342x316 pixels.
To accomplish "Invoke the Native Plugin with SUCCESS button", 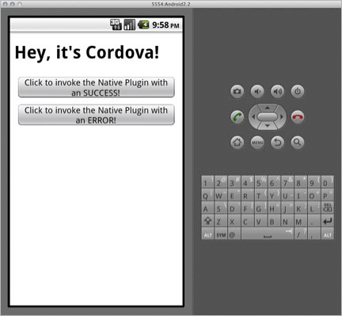I will (97, 87).
